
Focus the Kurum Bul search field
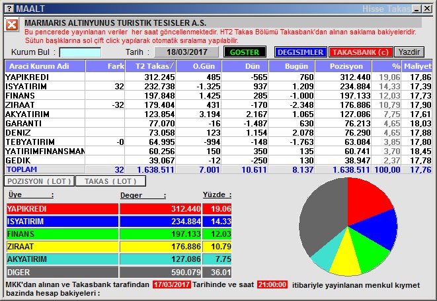click(x=80, y=52)
